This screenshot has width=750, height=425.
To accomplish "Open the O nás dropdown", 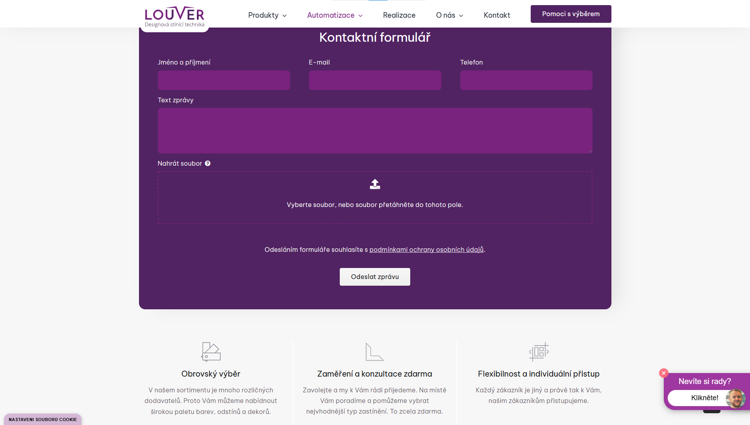I will (449, 15).
